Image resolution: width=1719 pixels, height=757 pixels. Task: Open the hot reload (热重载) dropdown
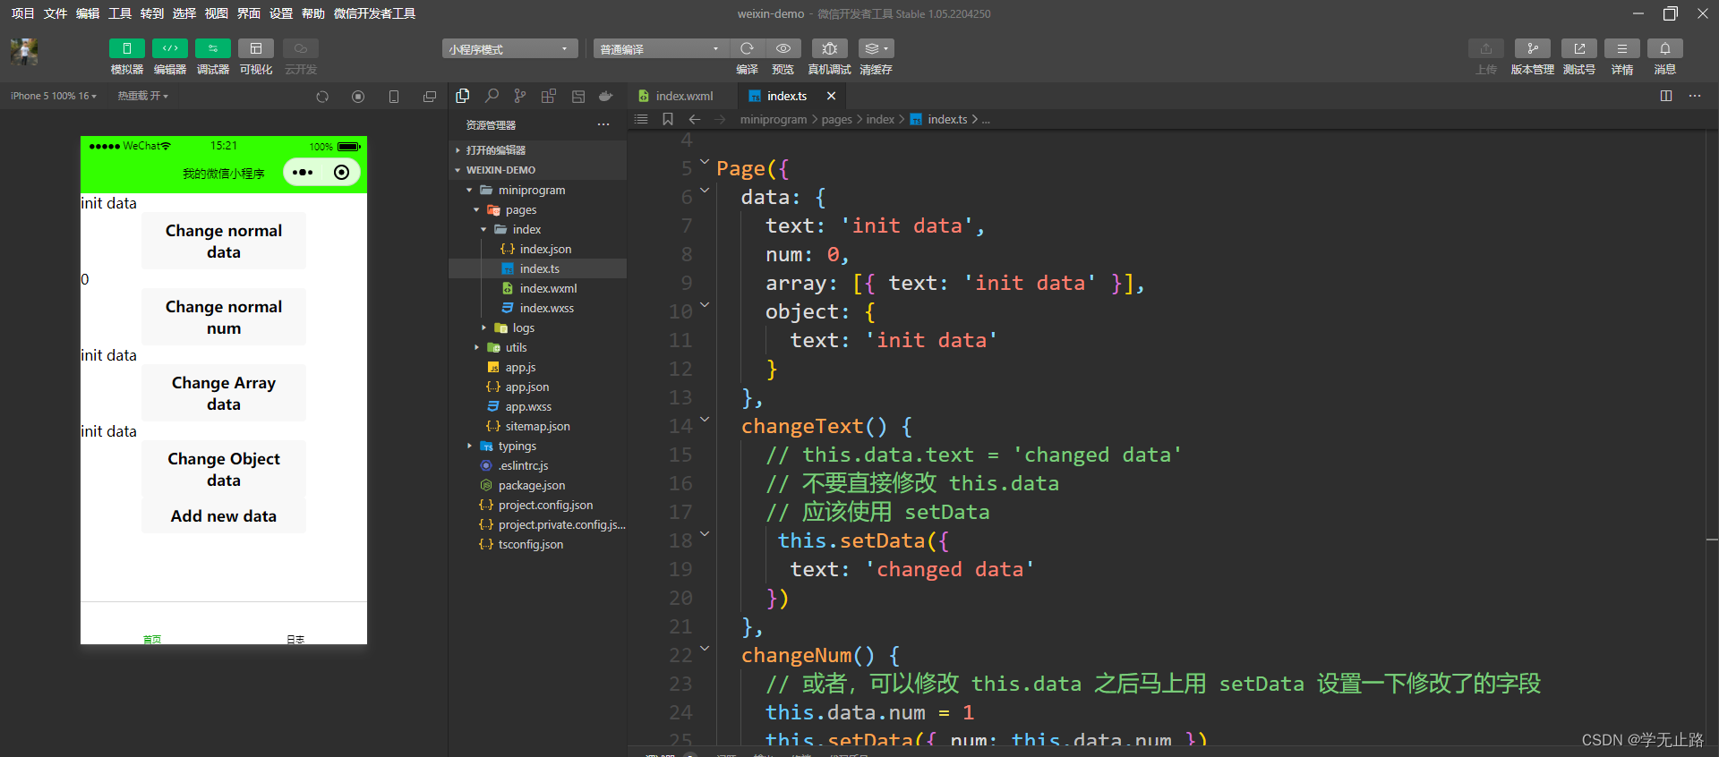(142, 97)
